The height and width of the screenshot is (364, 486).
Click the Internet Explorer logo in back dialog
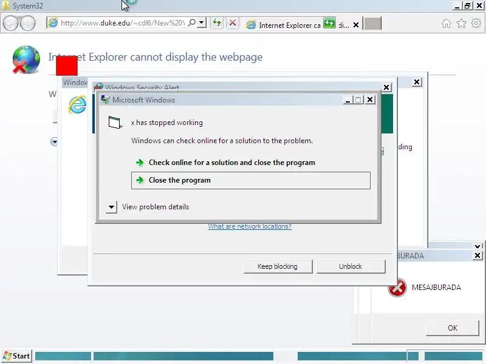click(x=78, y=104)
